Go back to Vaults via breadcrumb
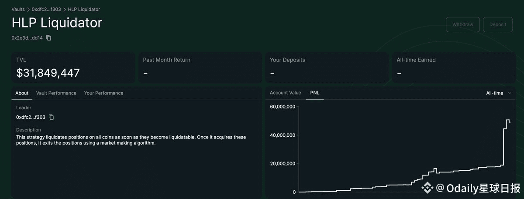The width and height of the screenshot is (524, 199). [x=18, y=9]
